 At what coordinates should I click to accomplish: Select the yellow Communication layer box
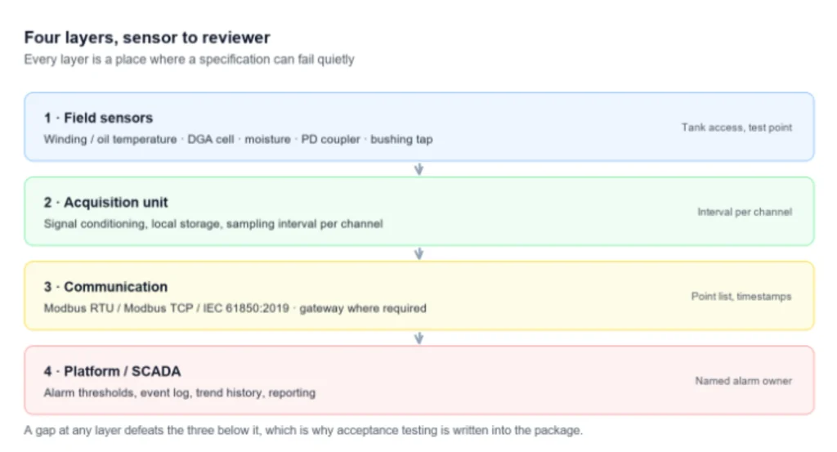point(419,296)
